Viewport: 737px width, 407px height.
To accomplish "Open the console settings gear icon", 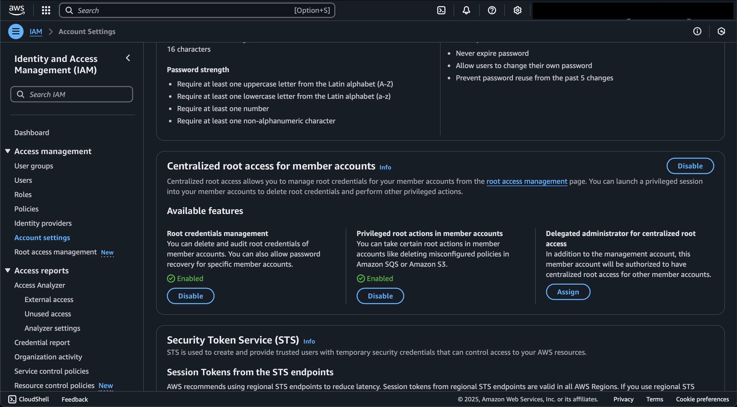I will point(517,10).
